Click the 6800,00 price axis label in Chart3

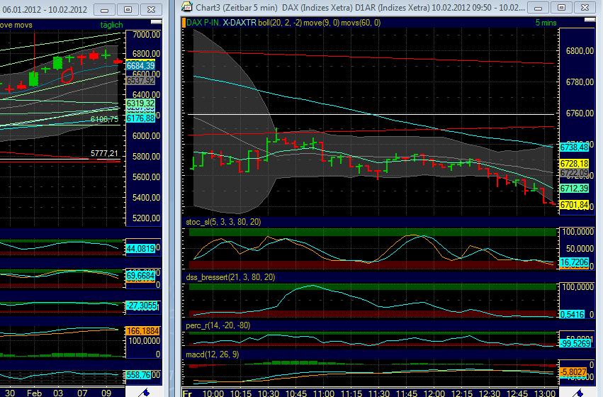point(580,51)
